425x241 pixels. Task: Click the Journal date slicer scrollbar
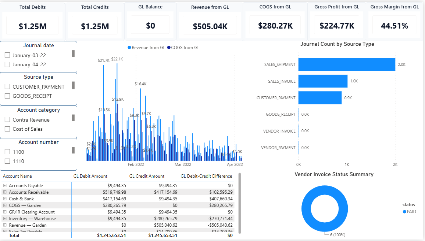[73, 53]
